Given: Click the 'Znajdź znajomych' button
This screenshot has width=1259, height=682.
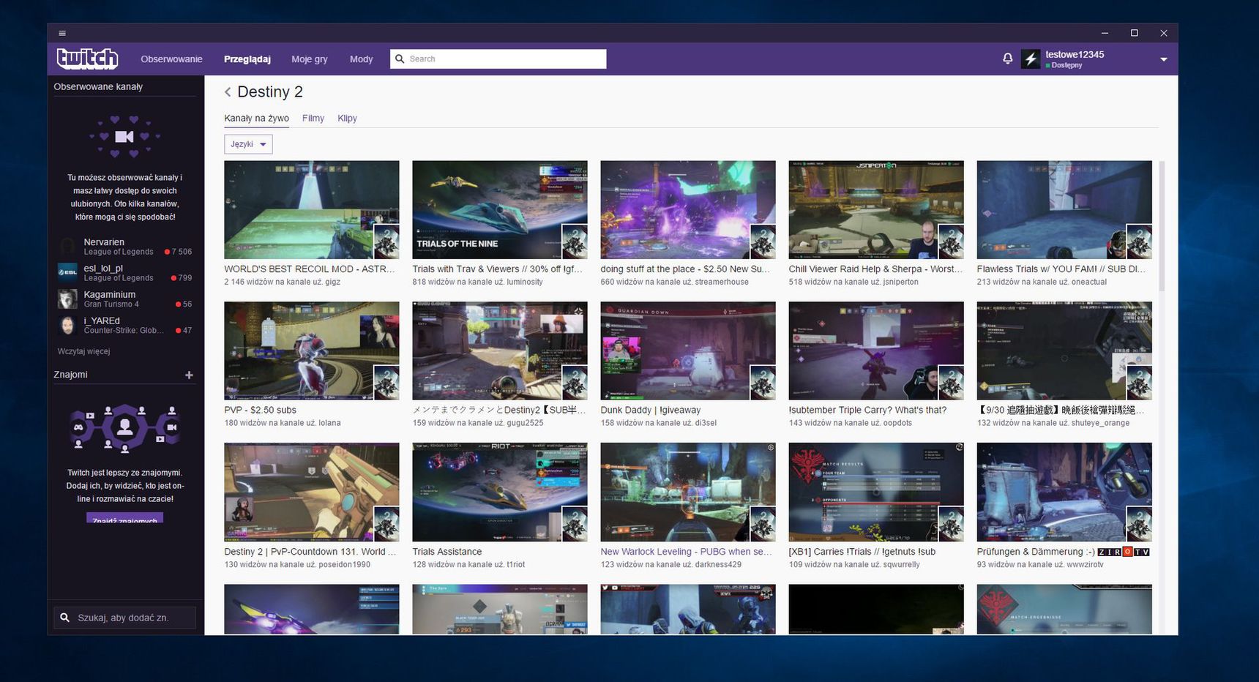Looking at the screenshot, I should point(124,518).
